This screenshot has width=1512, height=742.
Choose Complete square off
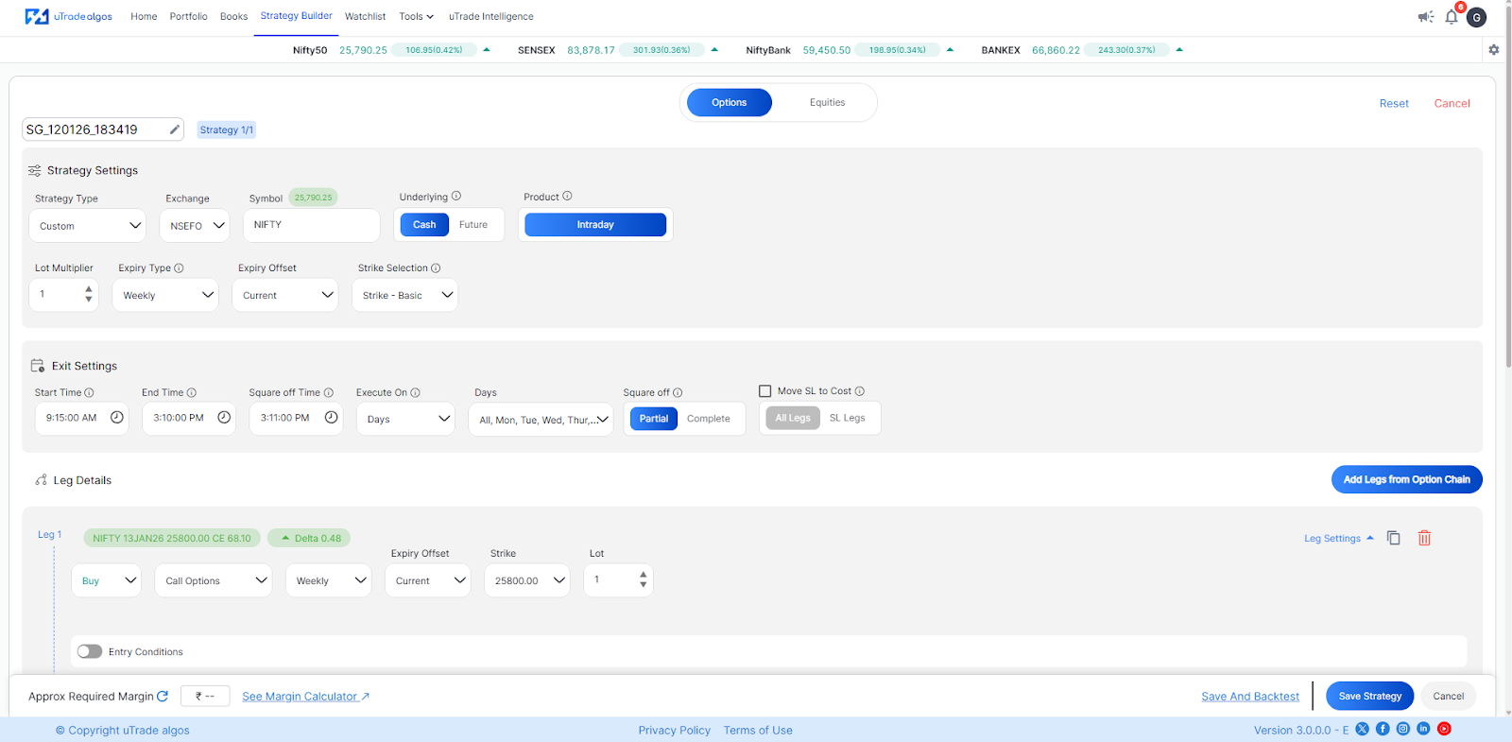709,419
